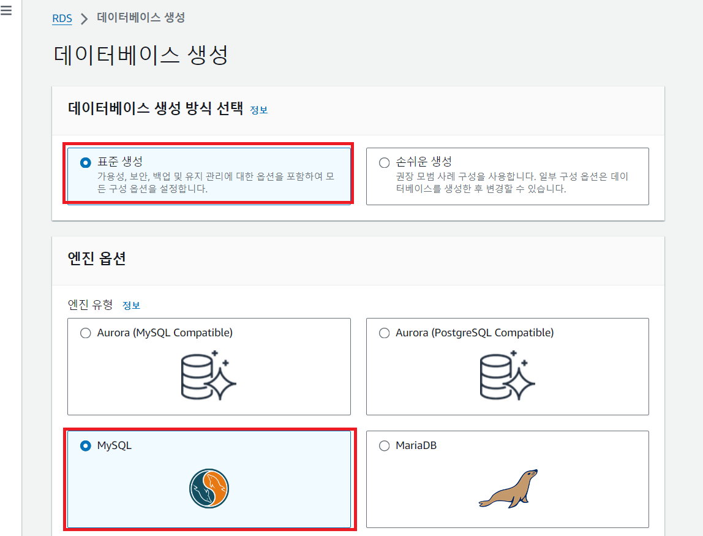Go to RDS breadcrumb link

pos(62,18)
